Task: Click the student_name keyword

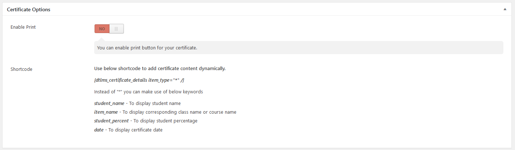Action: coord(109,104)
